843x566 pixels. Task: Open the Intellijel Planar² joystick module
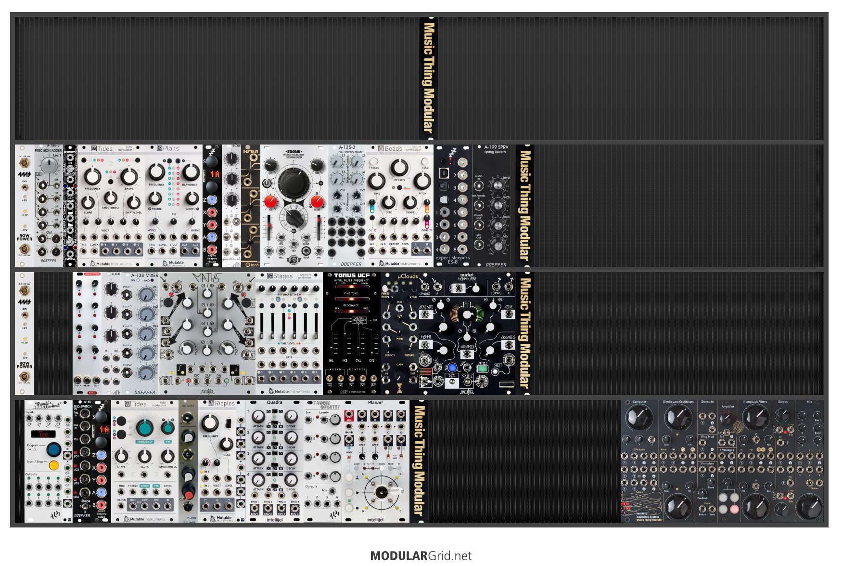(x=376, y=461)
